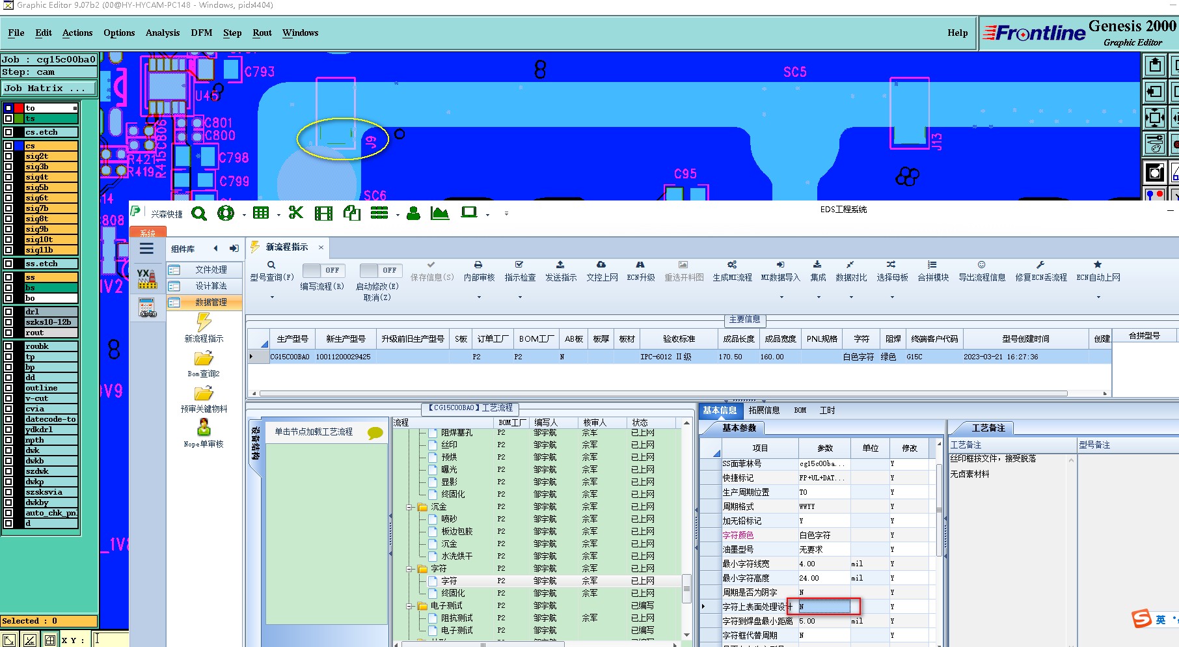Viewport: 1179px width, 647px height.
Task: Click the green copy documents icon
Action: tap(352, 213)
